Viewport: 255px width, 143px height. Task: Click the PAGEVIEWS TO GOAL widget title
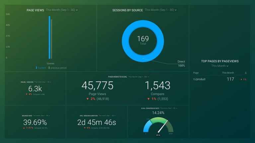pyautogui.click(x=118, y=77)
